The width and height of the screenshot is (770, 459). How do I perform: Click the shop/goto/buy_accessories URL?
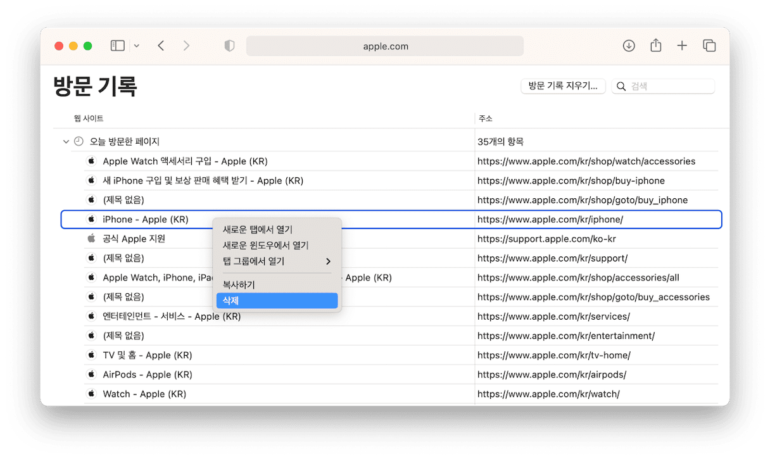coord(594,297)
